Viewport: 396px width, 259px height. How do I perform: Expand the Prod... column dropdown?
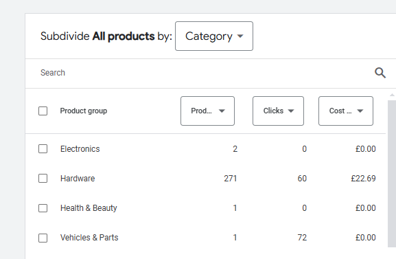(x=207, y=111)
